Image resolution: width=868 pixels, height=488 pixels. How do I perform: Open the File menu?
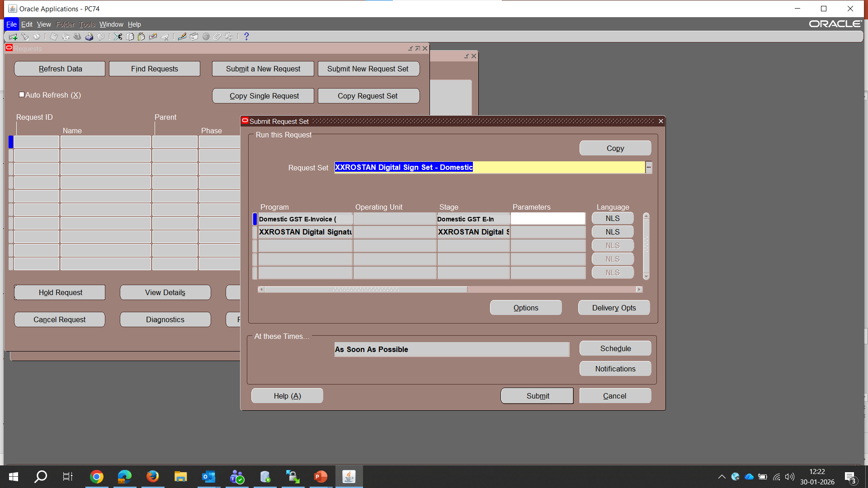click(11, 24)
